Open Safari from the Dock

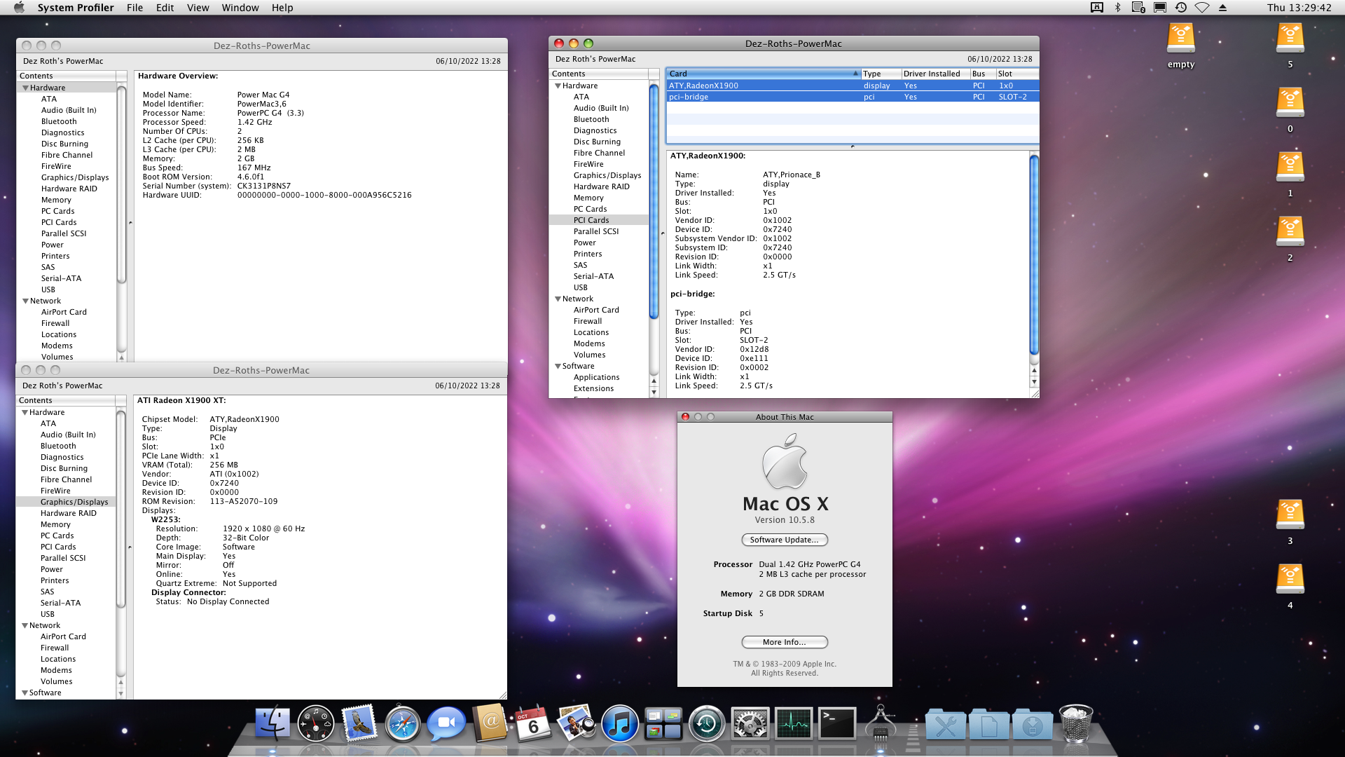(402, 724)
